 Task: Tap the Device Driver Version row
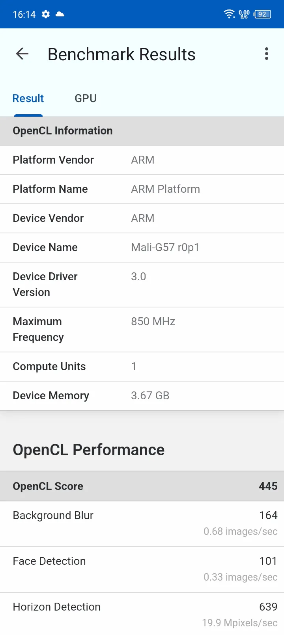tap(142, 285)
